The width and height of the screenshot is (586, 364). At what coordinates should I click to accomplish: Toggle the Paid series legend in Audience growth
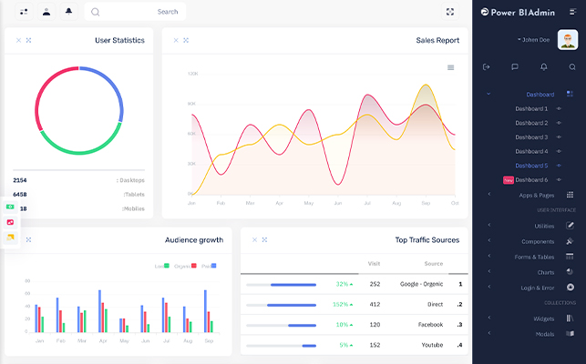pyautogui.click(x=209, y=266)
